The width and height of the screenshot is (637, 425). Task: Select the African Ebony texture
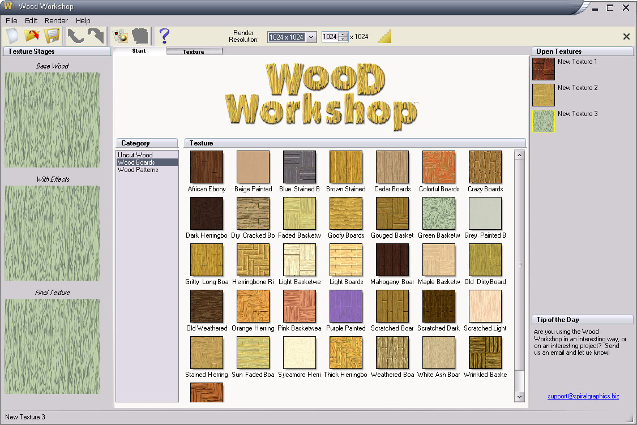pyautogui.click(x=207, y=167)
